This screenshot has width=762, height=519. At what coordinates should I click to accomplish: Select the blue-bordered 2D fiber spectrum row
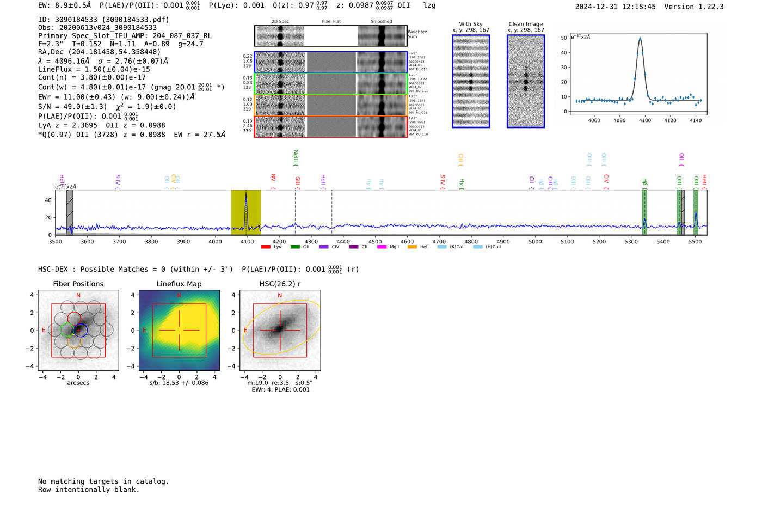pyautogui.click(x=330, y=62)
